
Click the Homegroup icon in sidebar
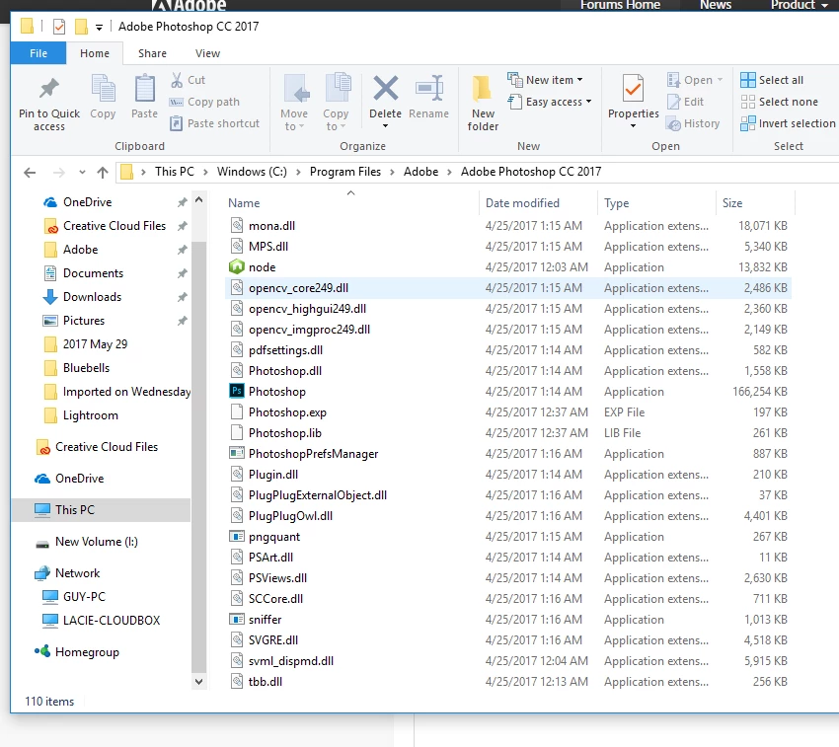point(42,651)
